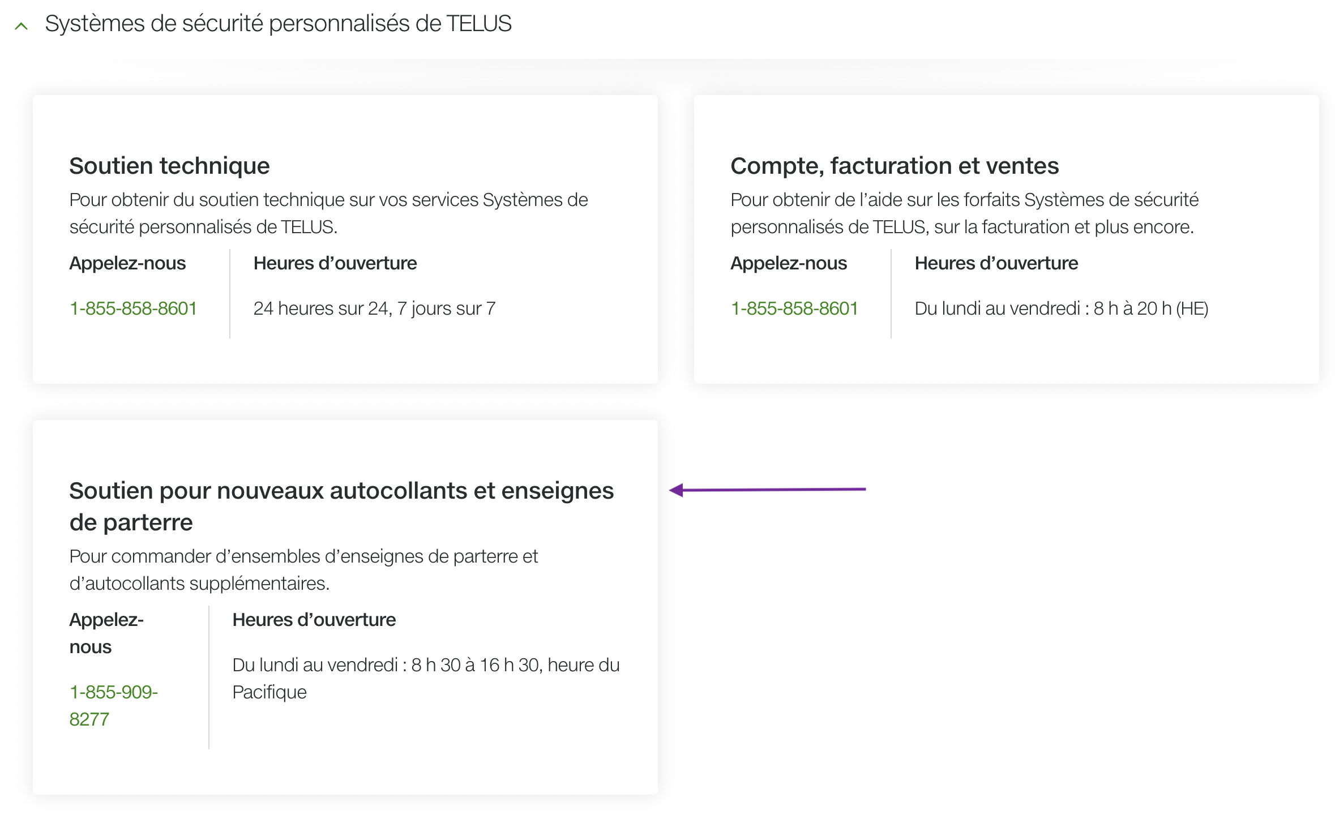Click the Pour commander d'ensembles d'enseignes paragraph

[303, 569]
